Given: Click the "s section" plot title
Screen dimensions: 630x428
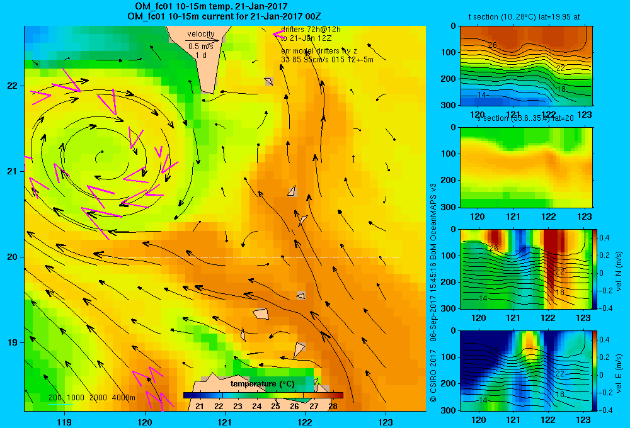Looking at the screenshot, I should (524, 118).
